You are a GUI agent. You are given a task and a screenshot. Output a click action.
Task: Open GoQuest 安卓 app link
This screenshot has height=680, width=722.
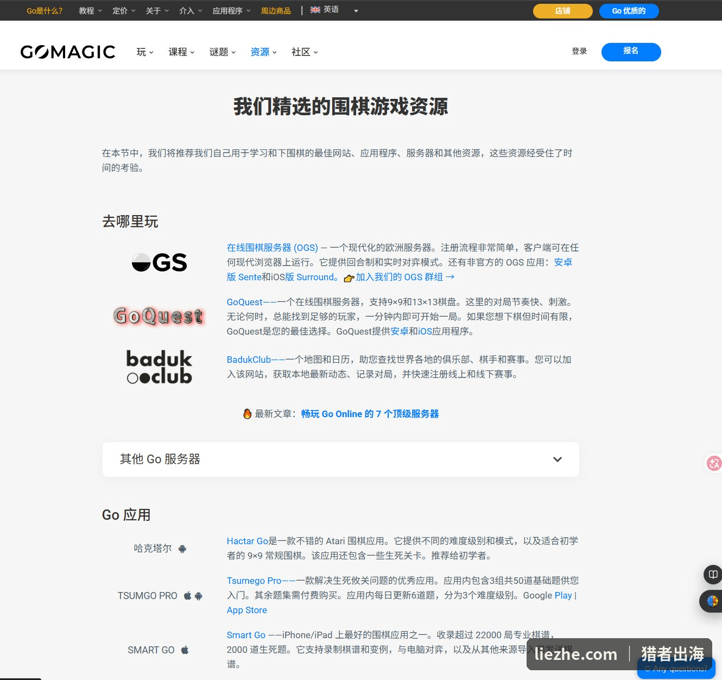[x=400, y=331]
